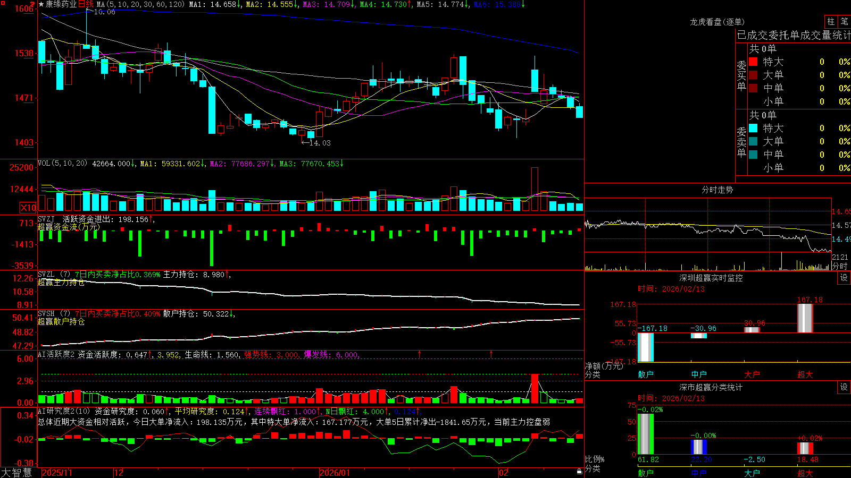Viewport: 851px width, 478px height.
Task: Click the 委卖单 section label
Action: tap(741, 142)
